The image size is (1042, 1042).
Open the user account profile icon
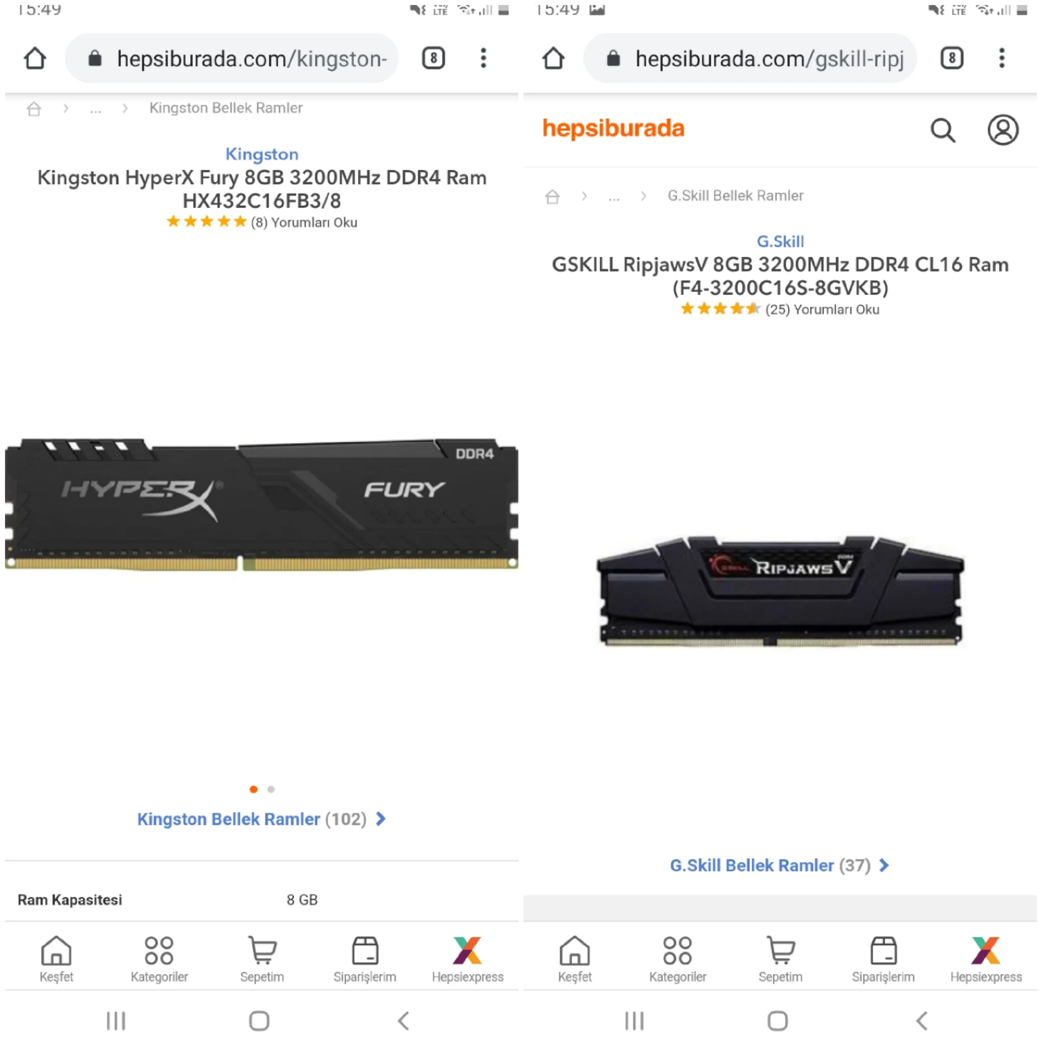[1003, 130]
